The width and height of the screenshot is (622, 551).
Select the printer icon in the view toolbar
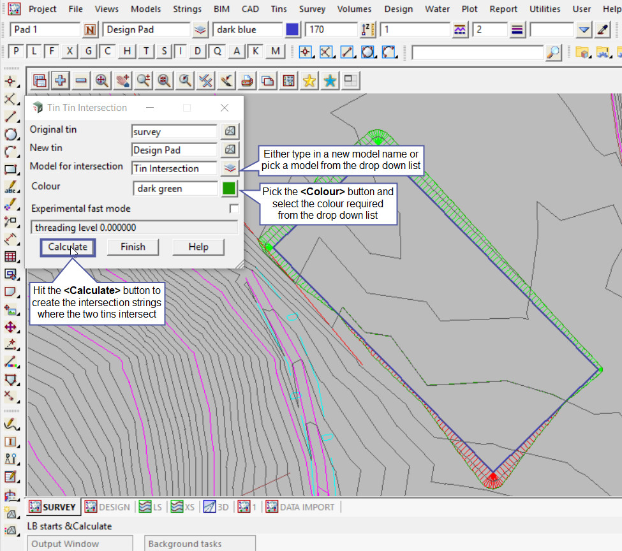pos(248,80)
